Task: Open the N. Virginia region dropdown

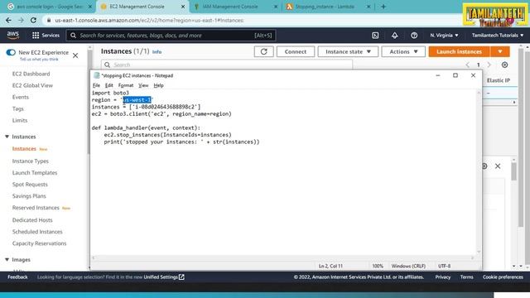Action: coord(444,35)
